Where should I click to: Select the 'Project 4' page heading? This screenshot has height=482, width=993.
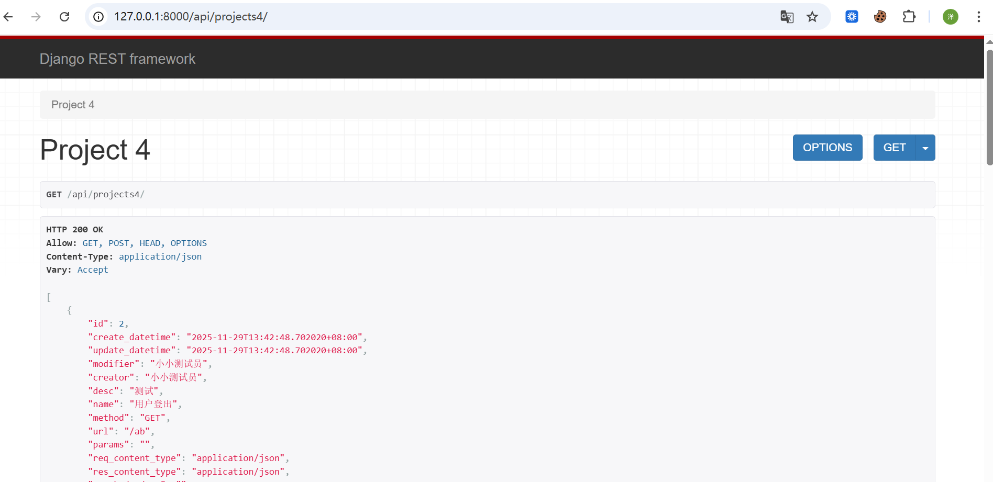(95, 150)
